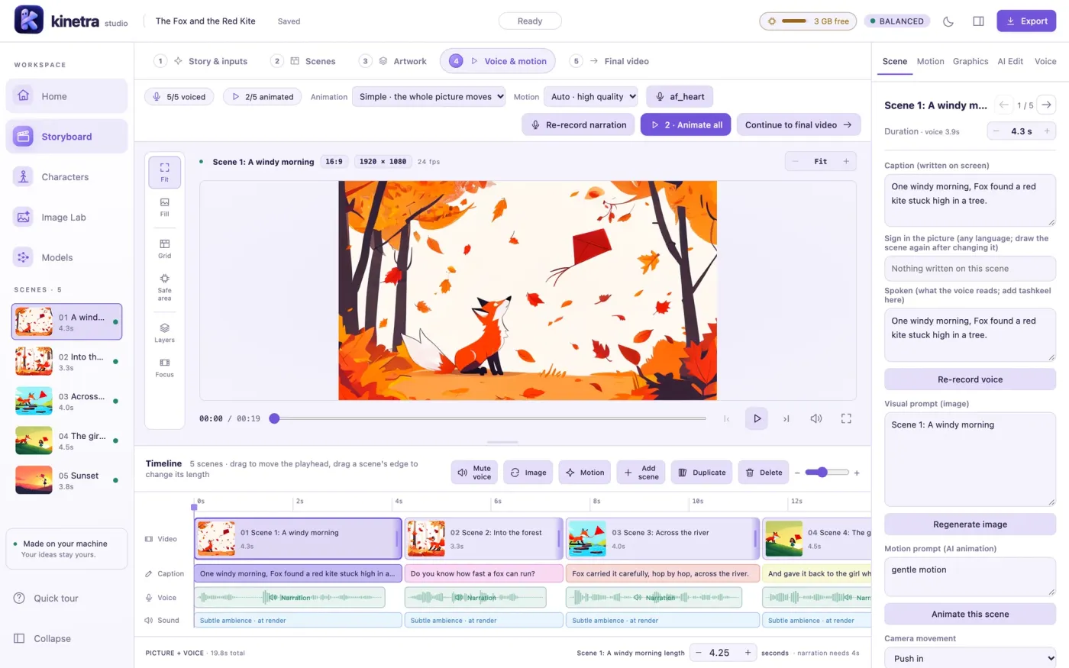Toggle dark mode moon icon

pyautogui.click(x=948, y=21)
